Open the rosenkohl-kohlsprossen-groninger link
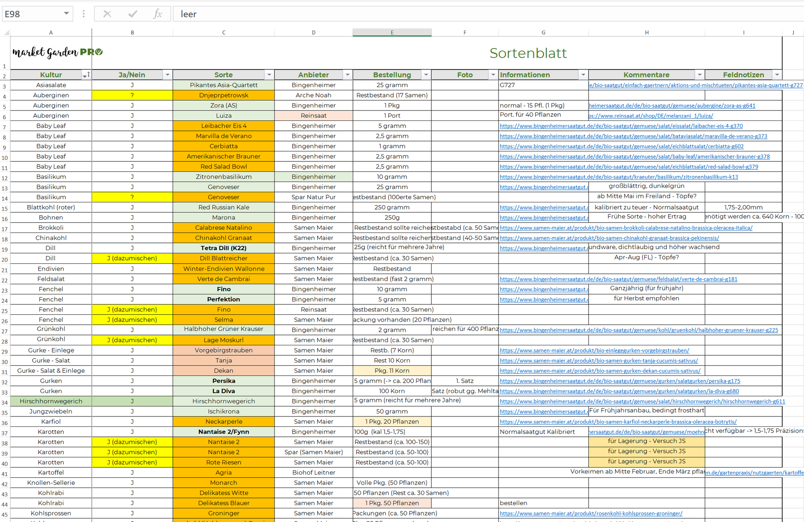804x522 pixels. [591, 514]
